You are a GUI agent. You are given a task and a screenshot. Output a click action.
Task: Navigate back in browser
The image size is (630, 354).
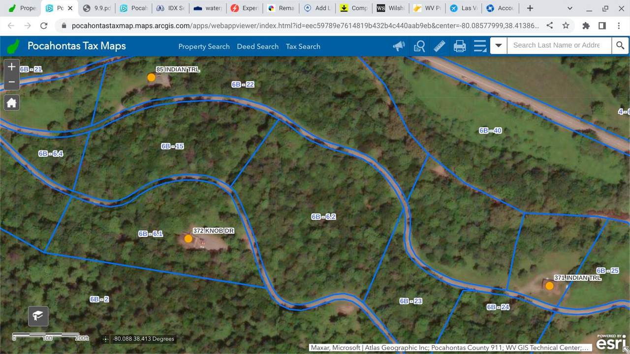[x=11, y=26]
